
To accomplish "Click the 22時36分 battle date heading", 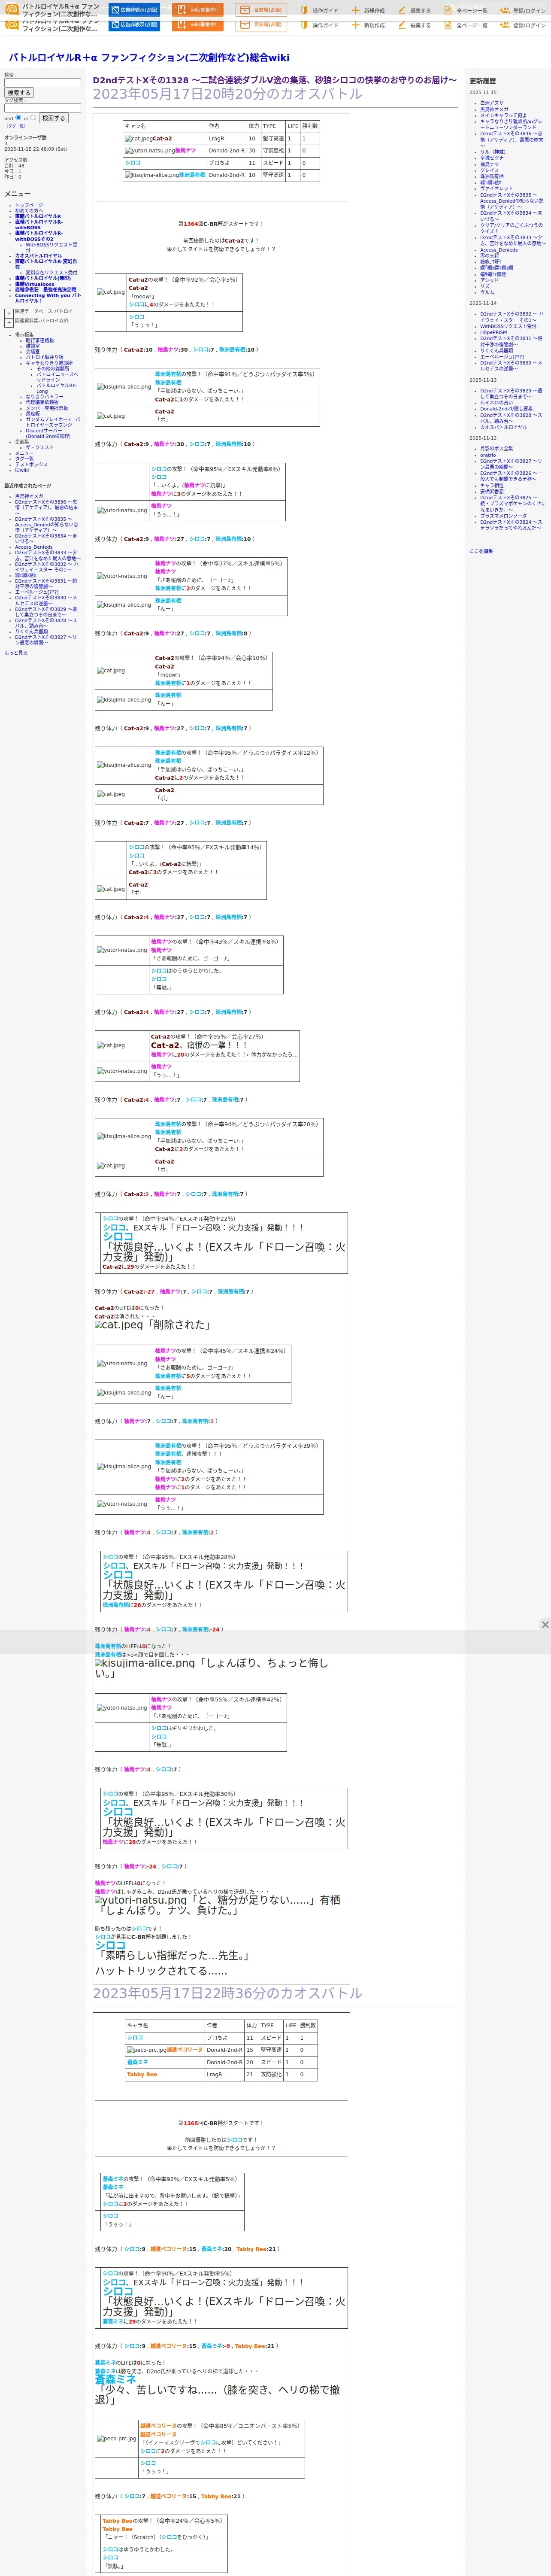I will [x=228, y=1993].
